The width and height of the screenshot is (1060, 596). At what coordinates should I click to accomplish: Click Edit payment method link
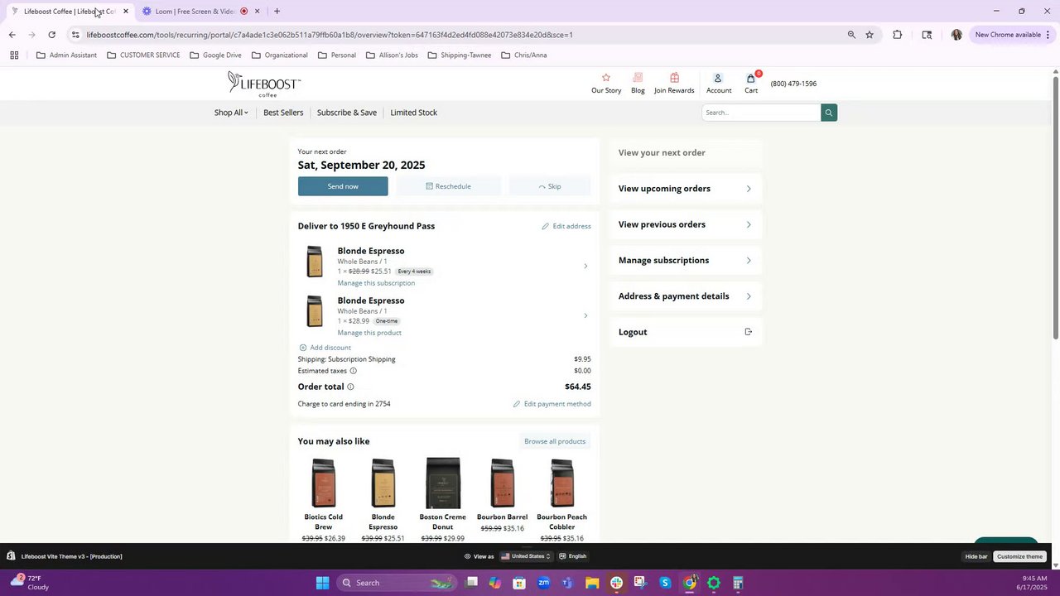pos(552,404)
